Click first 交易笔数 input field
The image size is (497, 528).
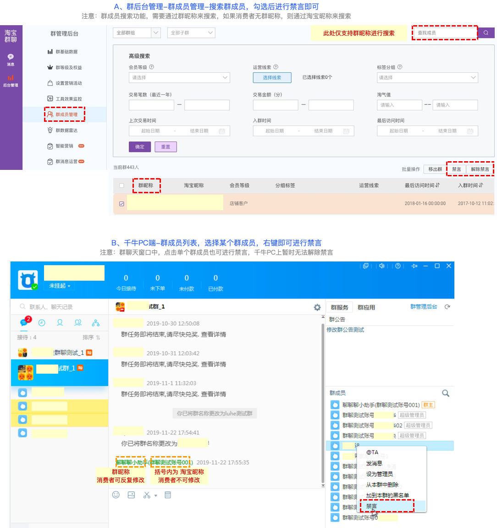click(x=151, y=105)
